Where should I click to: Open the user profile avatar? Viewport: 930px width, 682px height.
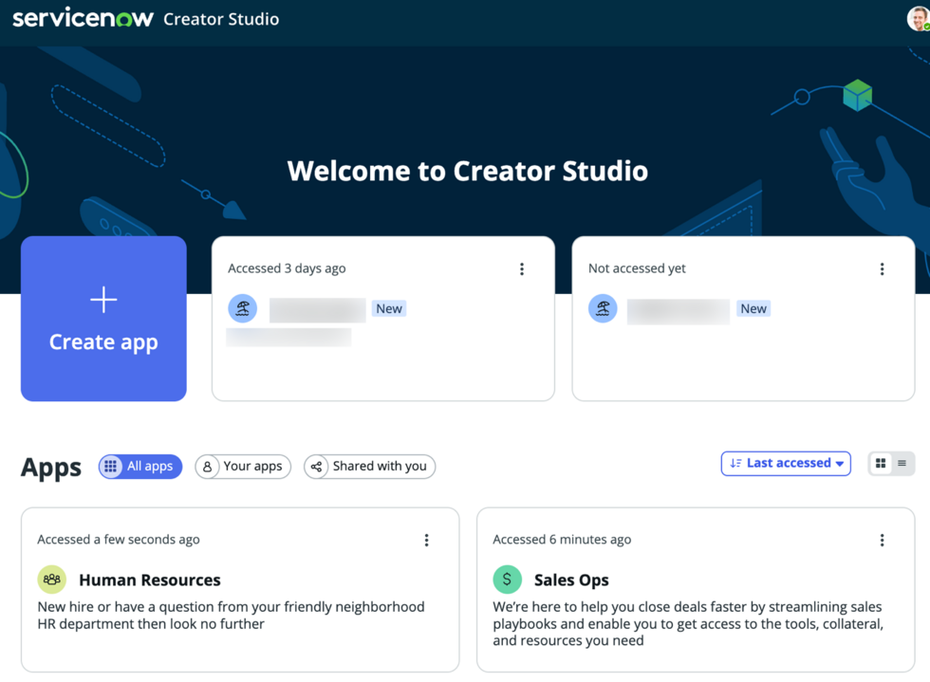919,19
